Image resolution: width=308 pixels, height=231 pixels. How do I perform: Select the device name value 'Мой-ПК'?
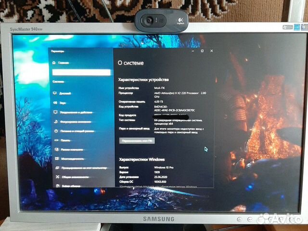click(x=159, y=88)
